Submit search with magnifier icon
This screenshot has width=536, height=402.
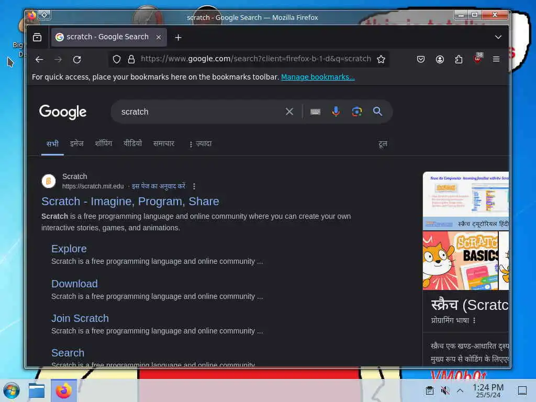pos(377,111)
